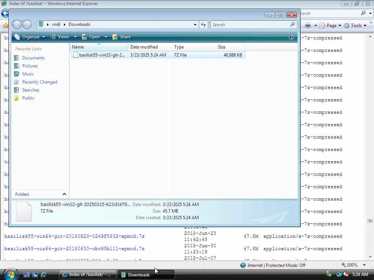Viewport: 374px width, 280px height.
Task: Click the Music folder icon
Action: (x=16, y=74)
